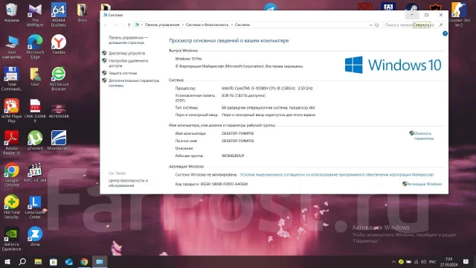Click Панель управления breadcrumb
This screenshot has width=476, height=268.
162,25
